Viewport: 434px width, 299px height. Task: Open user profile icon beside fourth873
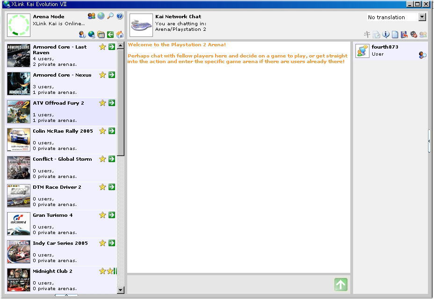[x=423, y=55]
